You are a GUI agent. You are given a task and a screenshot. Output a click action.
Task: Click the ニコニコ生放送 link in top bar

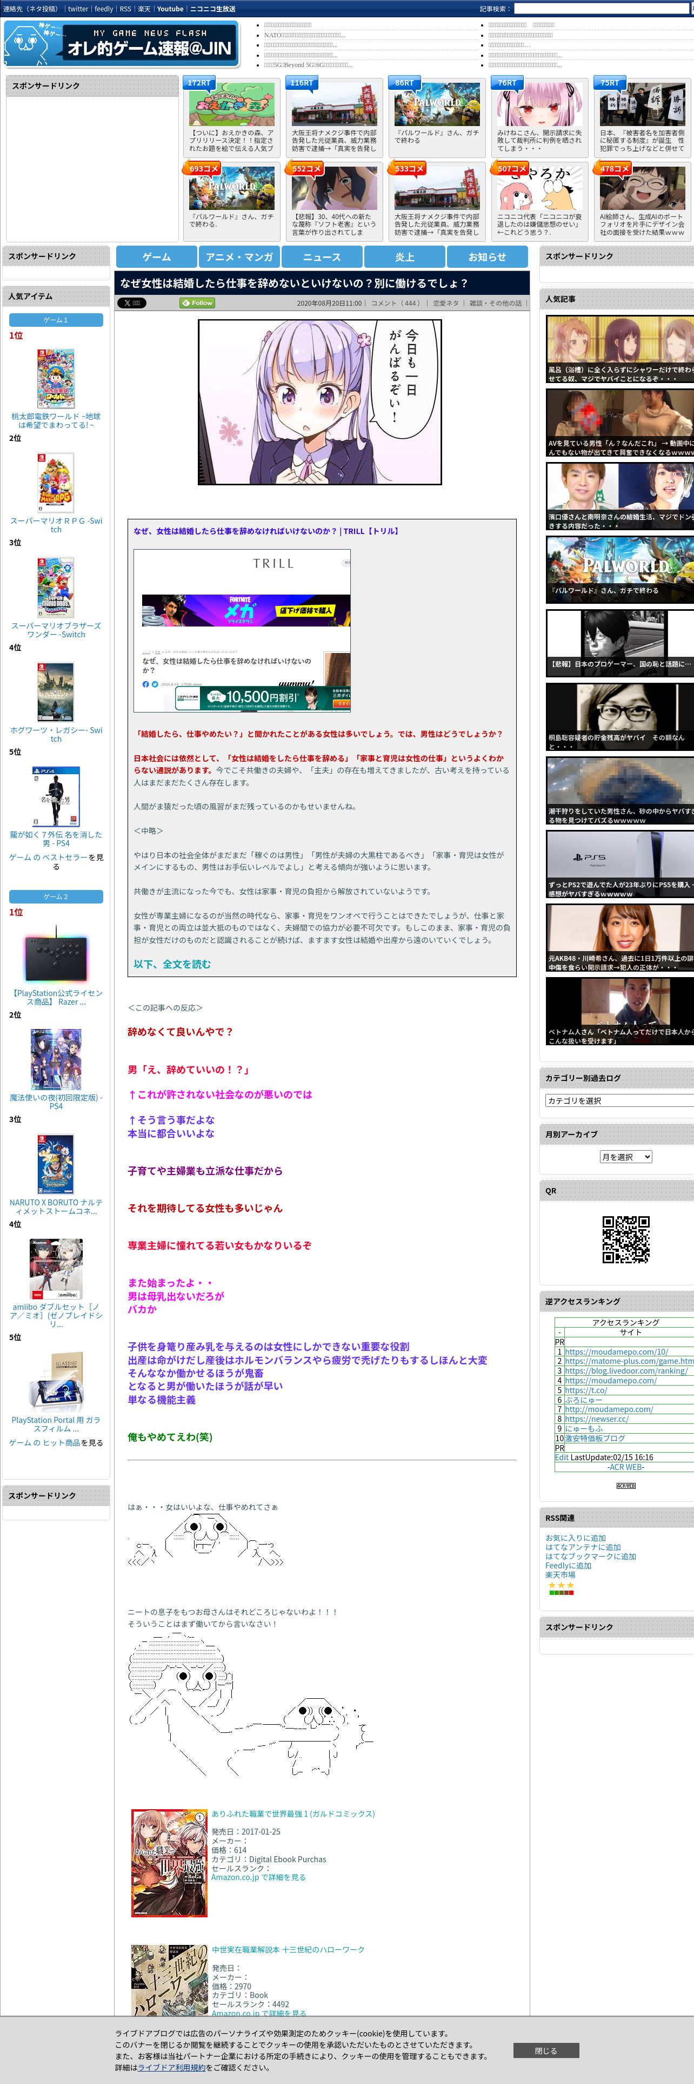[212, 9]
